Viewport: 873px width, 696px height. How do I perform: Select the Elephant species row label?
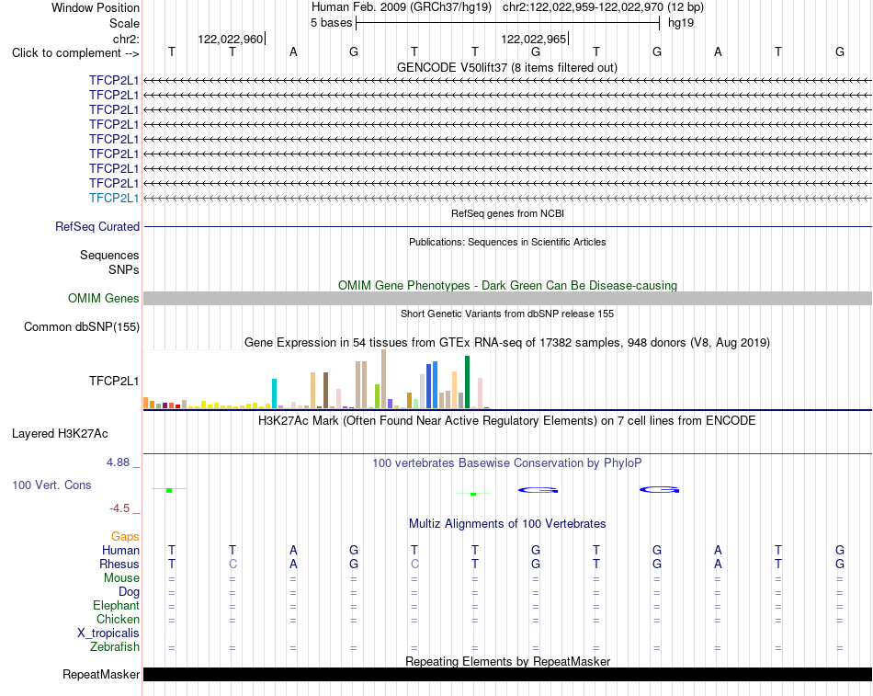tap(116, 605)
